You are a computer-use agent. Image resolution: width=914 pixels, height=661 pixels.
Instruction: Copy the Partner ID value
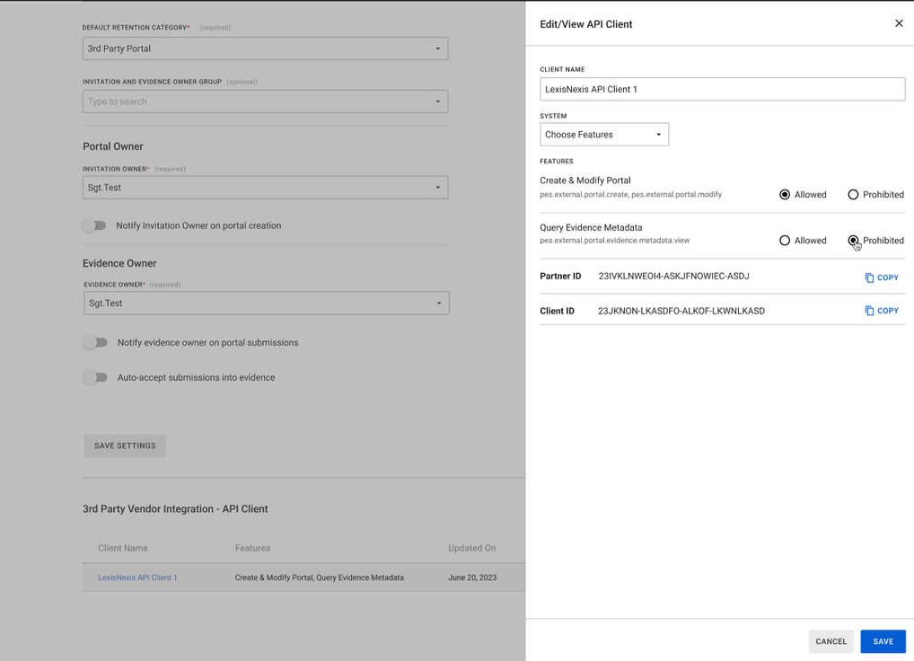pyautogui.click(x=881, y=278)
